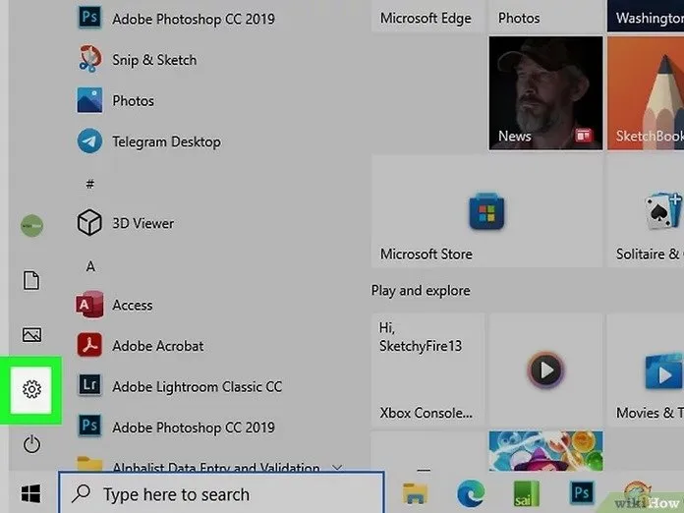
Task: Launch 3D Viewer app
Action: click(x=142, y=223)
